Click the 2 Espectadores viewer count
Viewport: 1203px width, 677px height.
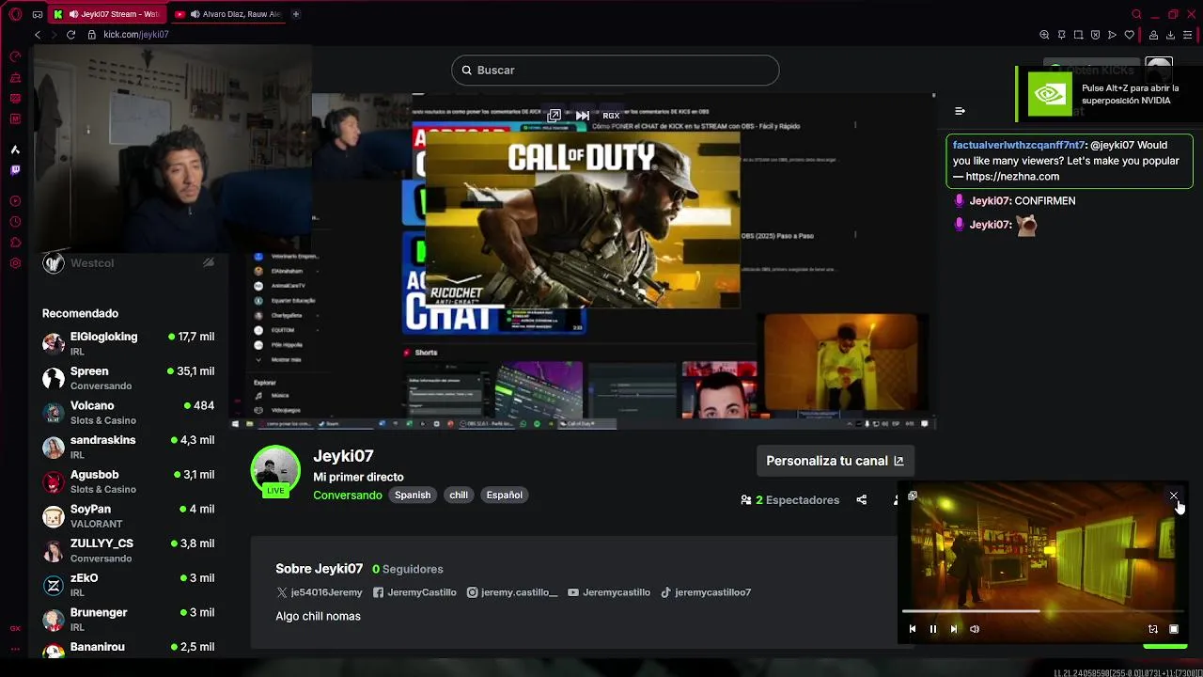(x=789, y=500)
